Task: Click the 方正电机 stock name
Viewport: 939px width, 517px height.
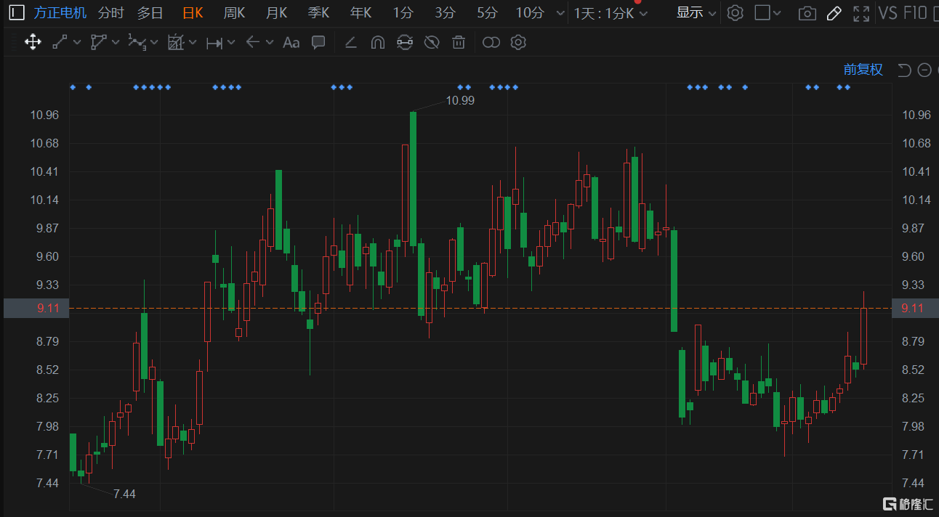Action: (x=60, y=12)
